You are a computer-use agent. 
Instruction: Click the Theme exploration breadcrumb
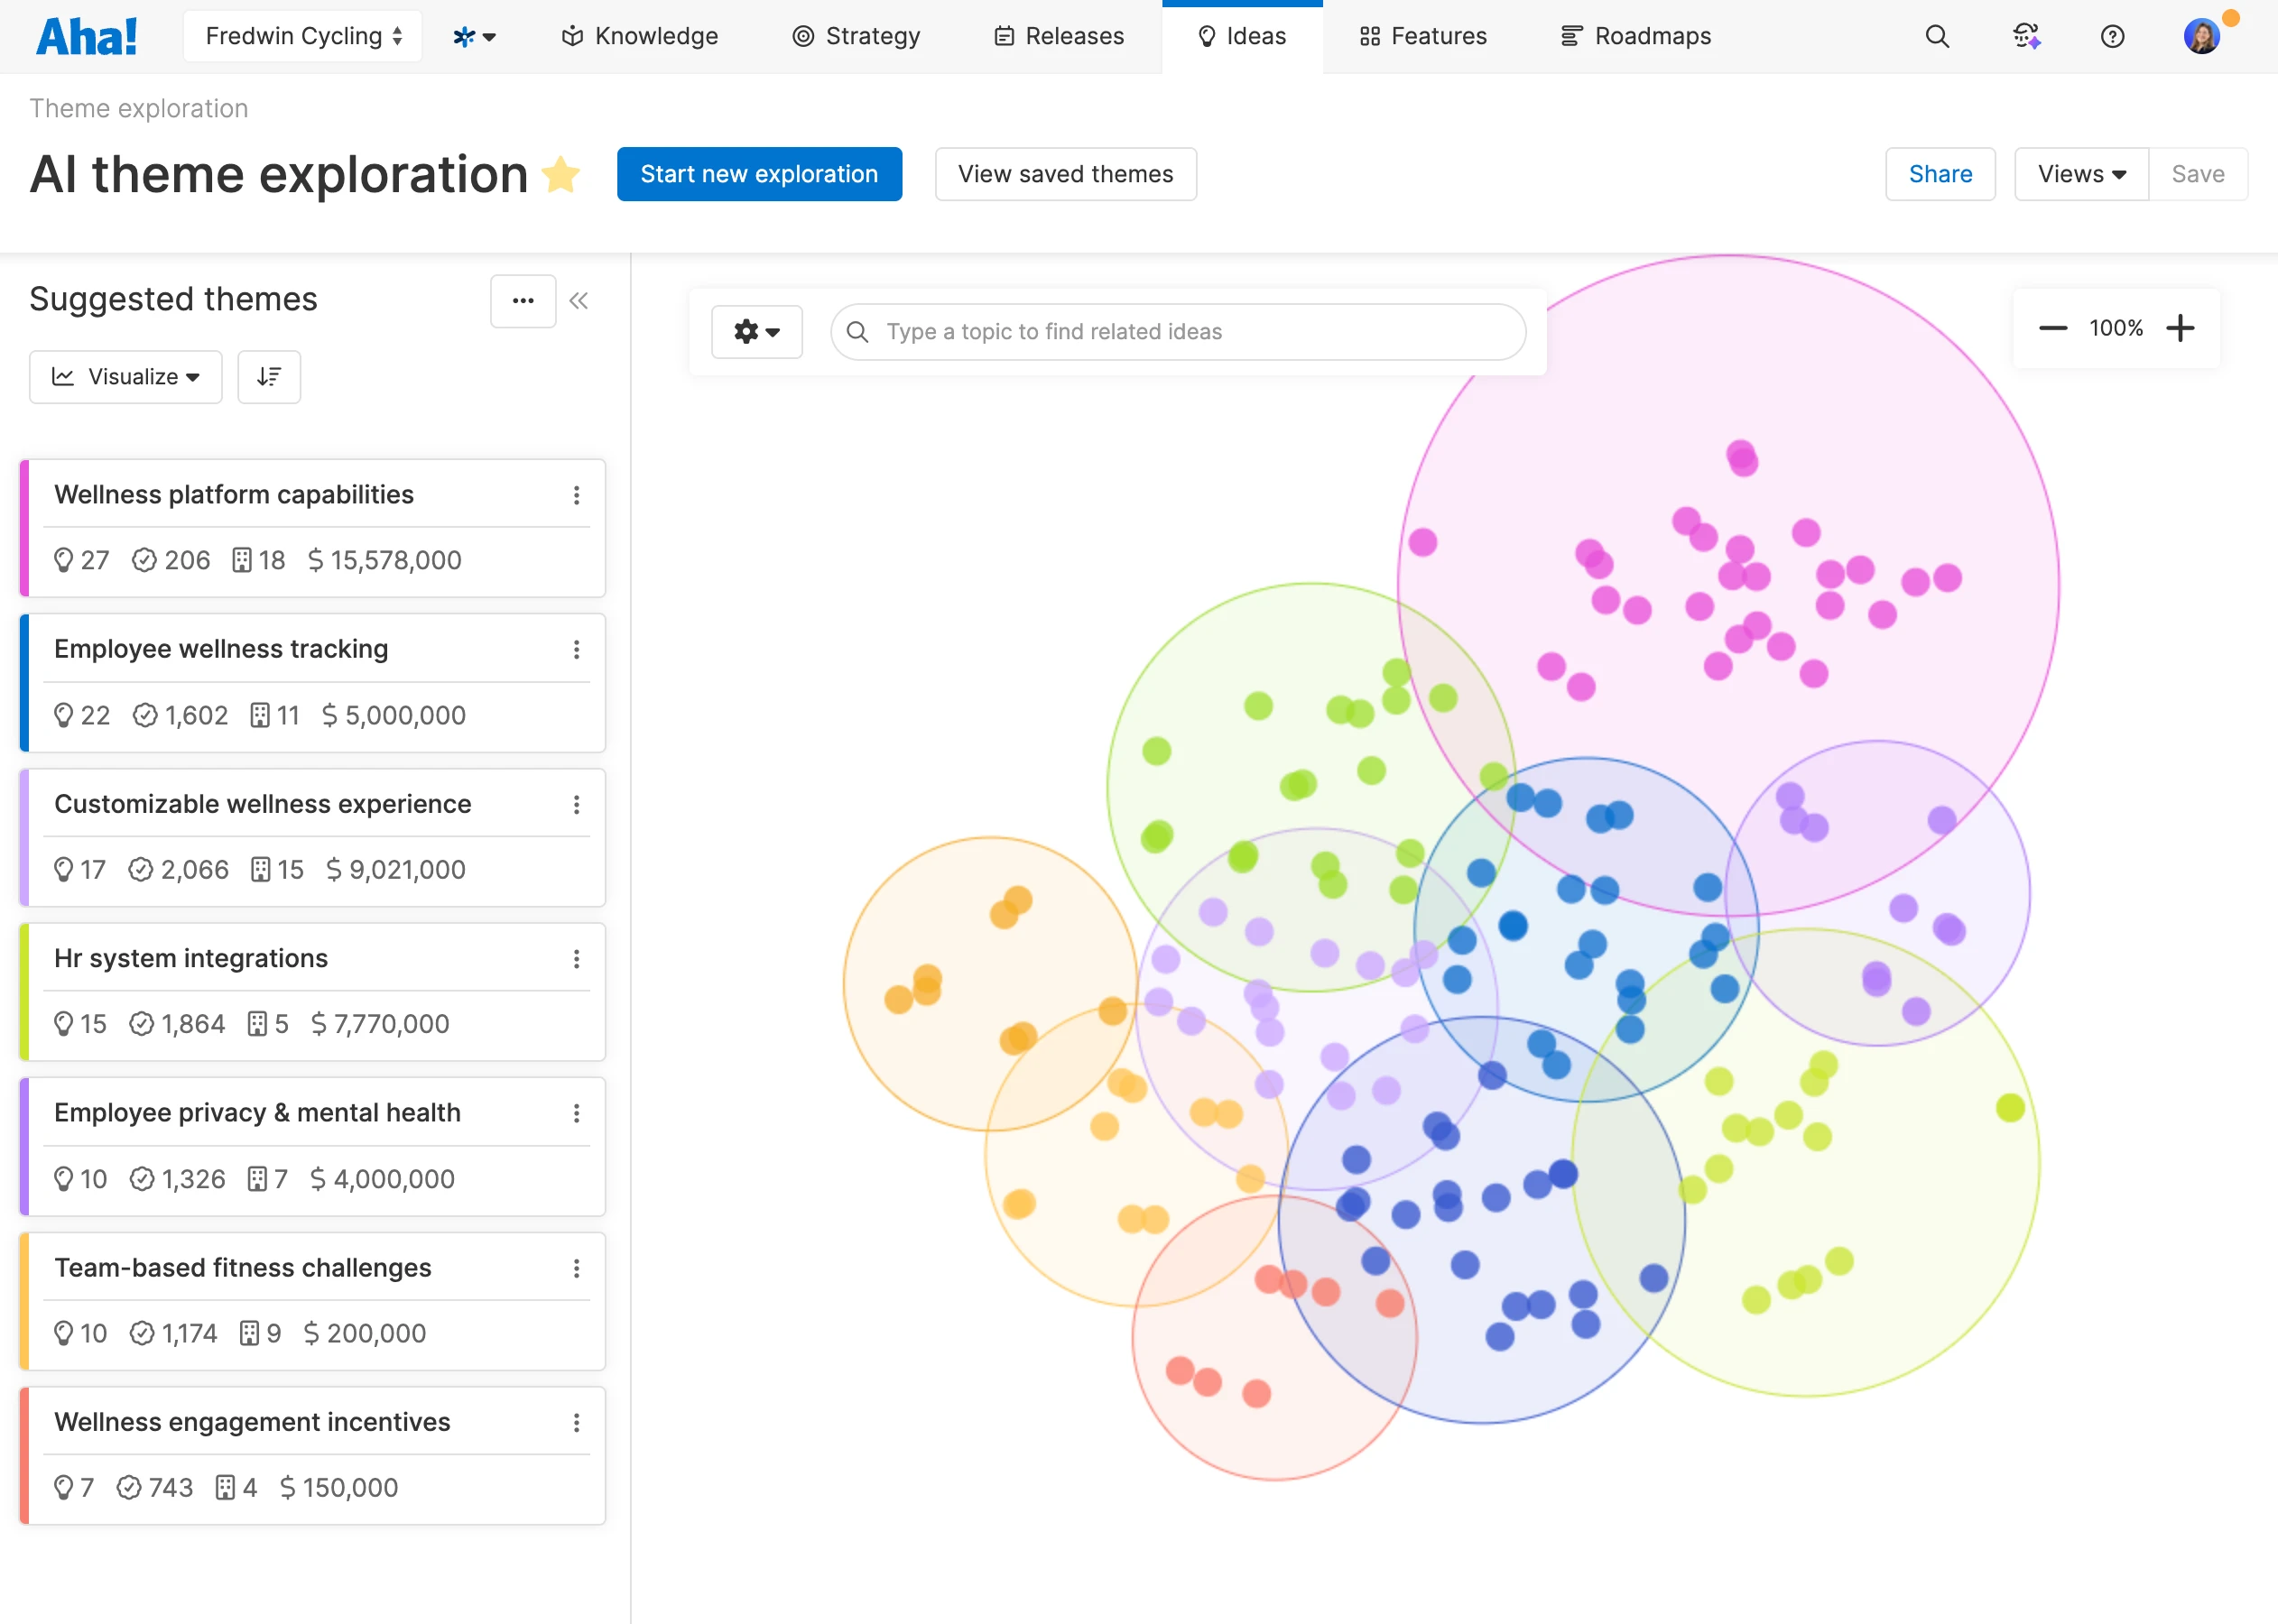(139, 108)
